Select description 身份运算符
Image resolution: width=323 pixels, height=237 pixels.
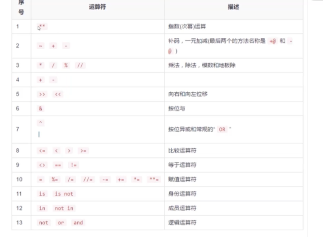point(182,194)
